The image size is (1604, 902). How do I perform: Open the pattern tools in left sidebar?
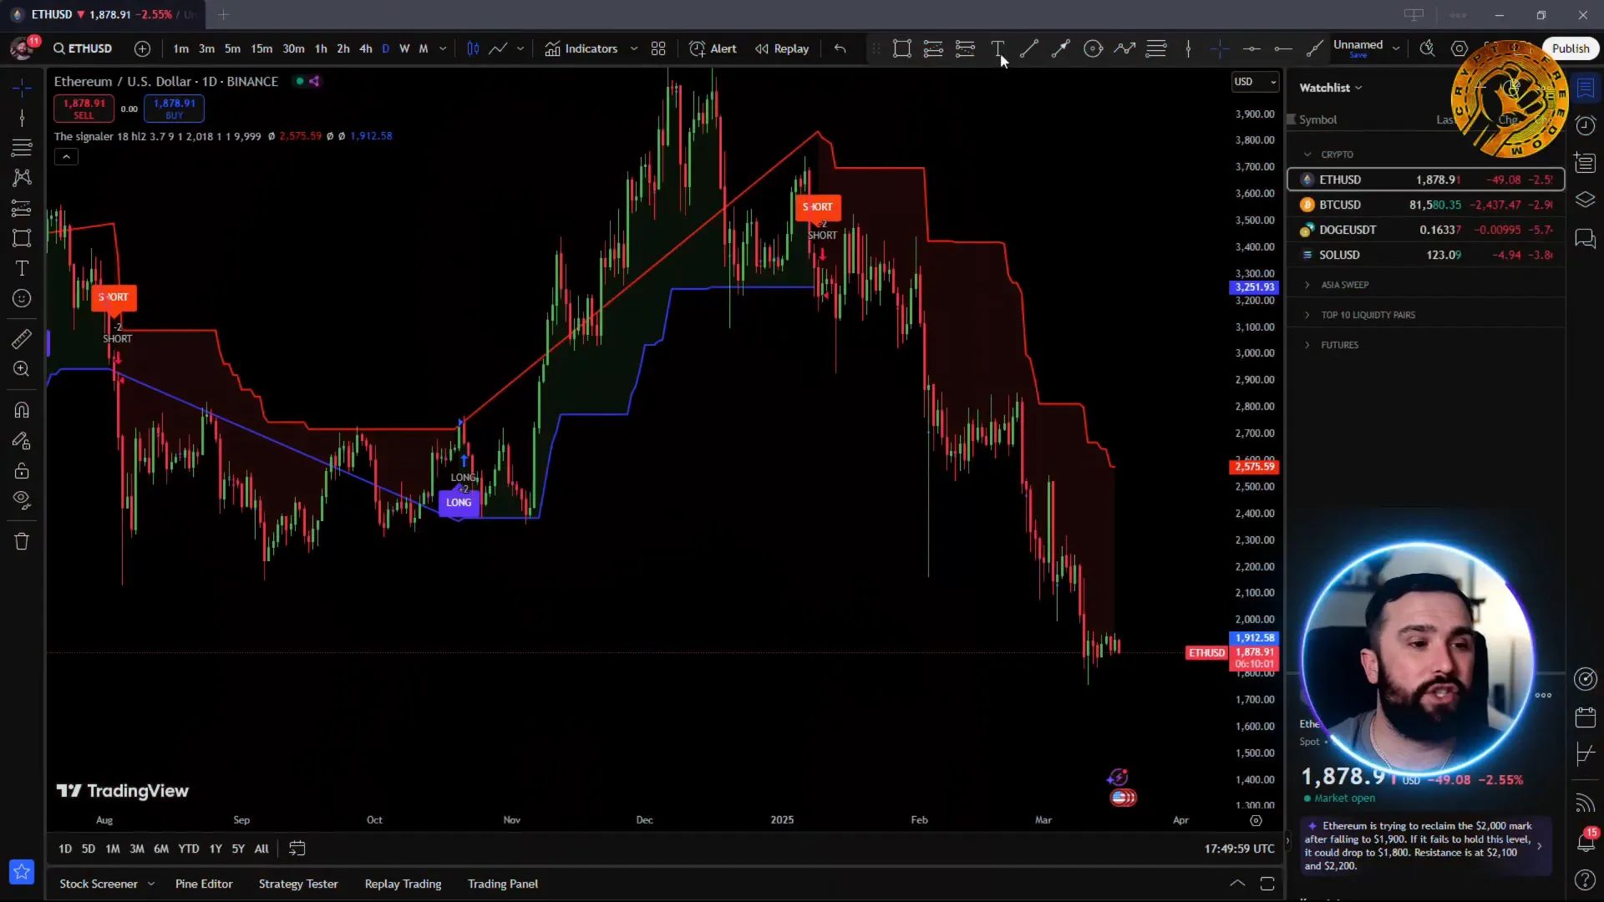coord(22,178)
